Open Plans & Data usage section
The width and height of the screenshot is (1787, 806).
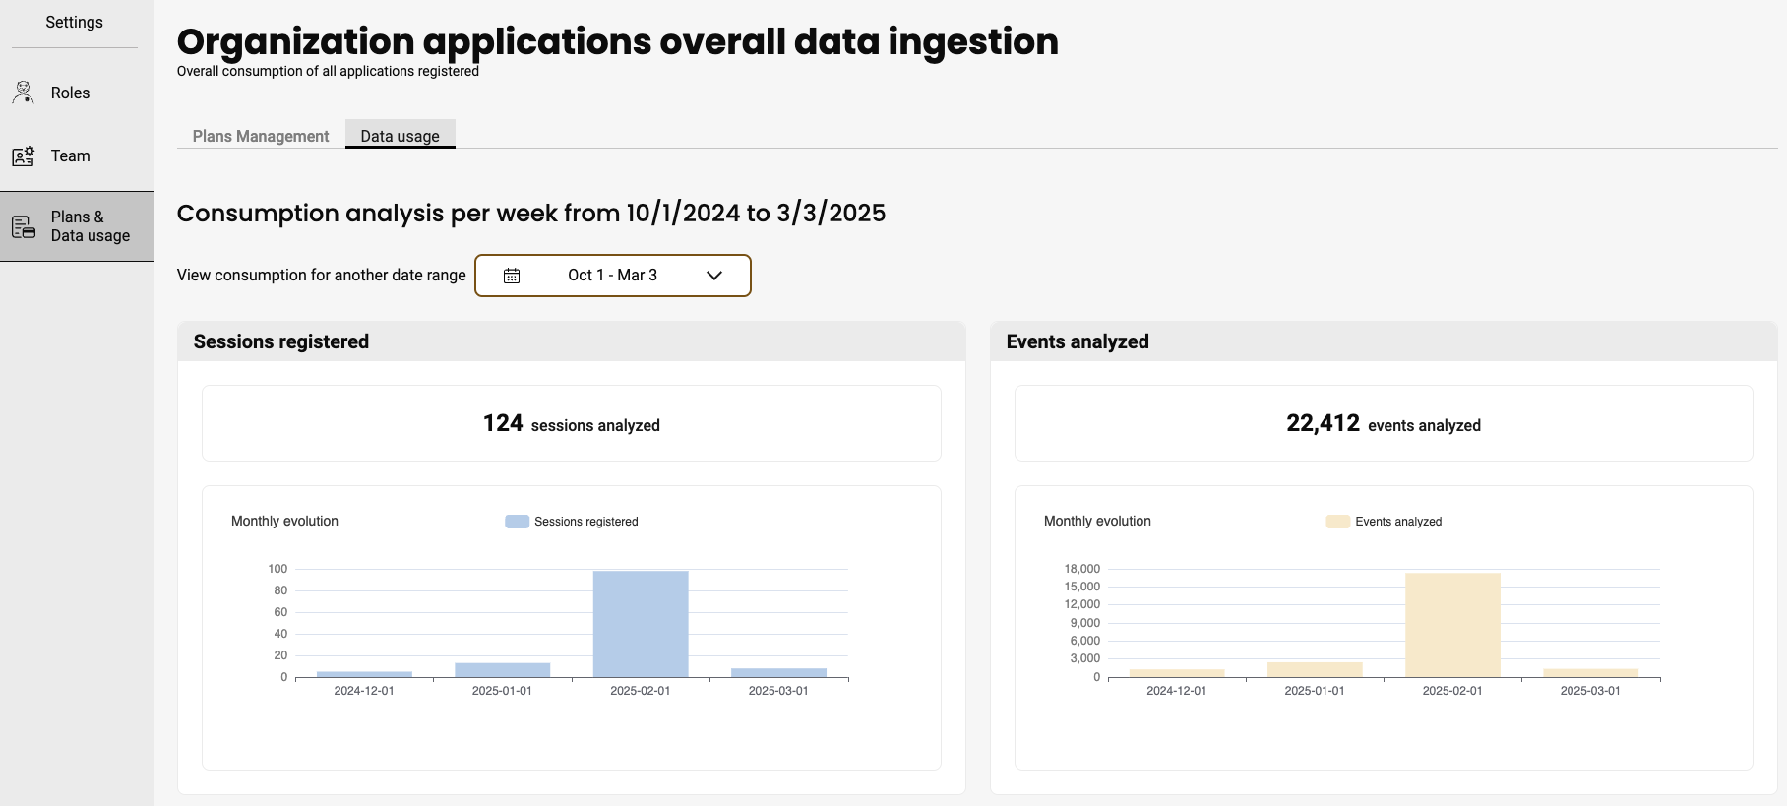point(90,226)
